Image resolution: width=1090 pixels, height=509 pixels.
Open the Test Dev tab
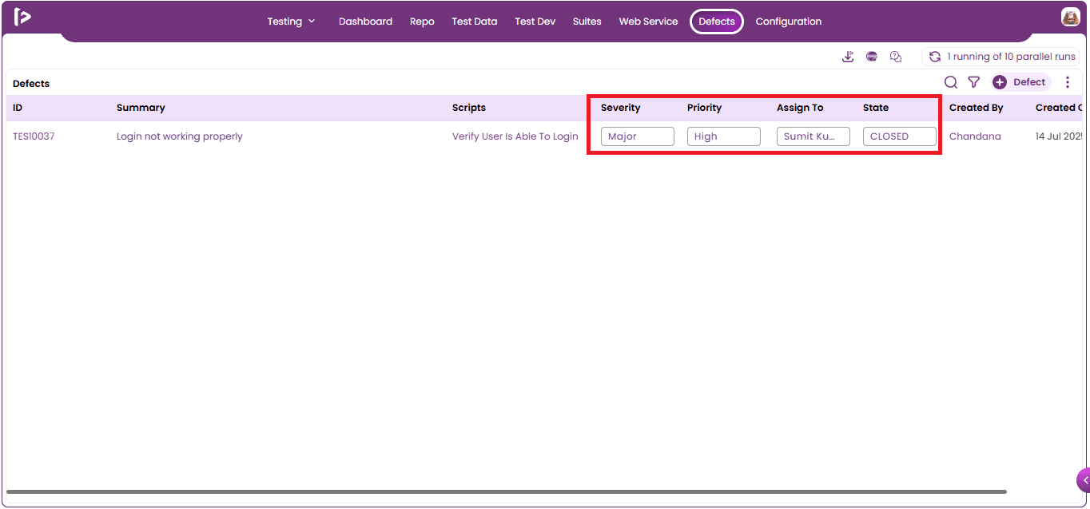[535, 22]
